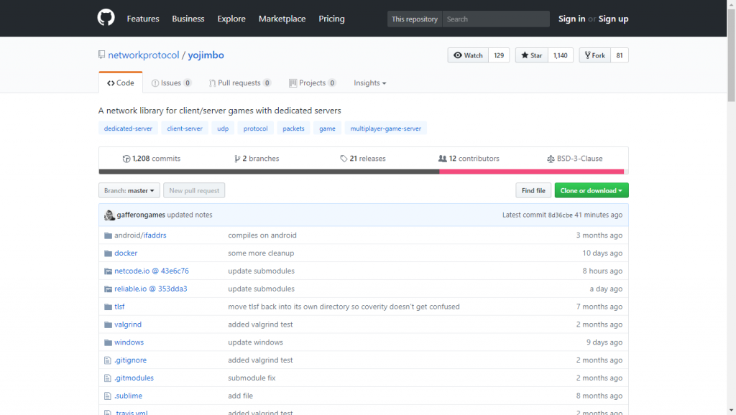
Task: Open the networkprotocol owner link
Action: [x=144, y=55]
